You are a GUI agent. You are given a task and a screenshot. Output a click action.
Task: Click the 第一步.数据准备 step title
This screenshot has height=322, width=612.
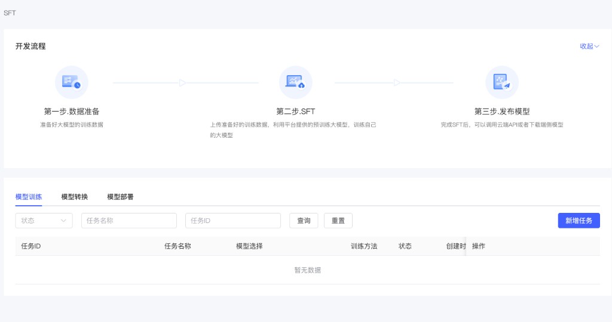point(72,112)
